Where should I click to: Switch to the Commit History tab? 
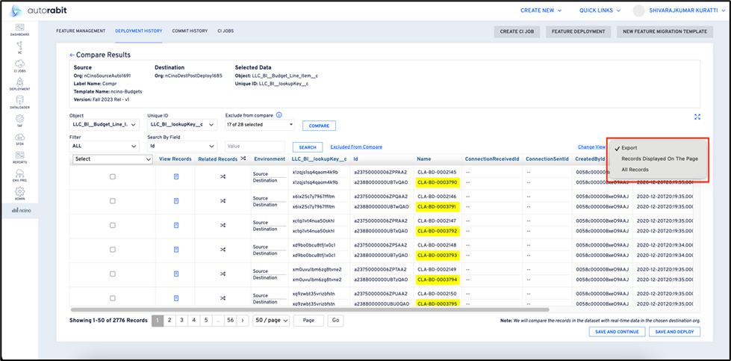(x=190, y=31)
